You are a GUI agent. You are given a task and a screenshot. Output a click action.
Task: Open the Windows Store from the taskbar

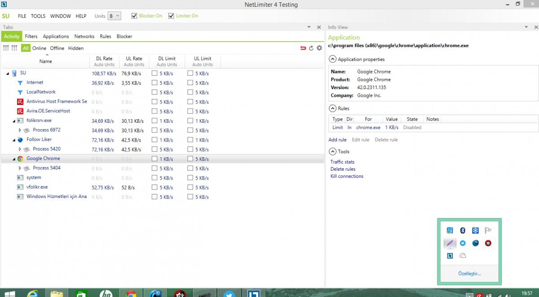(x=82, y=293)
